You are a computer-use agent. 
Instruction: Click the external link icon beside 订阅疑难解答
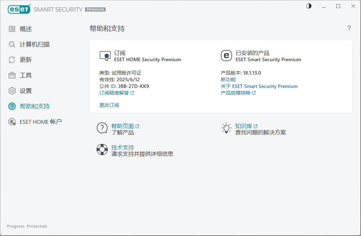(x=132, y=93)
